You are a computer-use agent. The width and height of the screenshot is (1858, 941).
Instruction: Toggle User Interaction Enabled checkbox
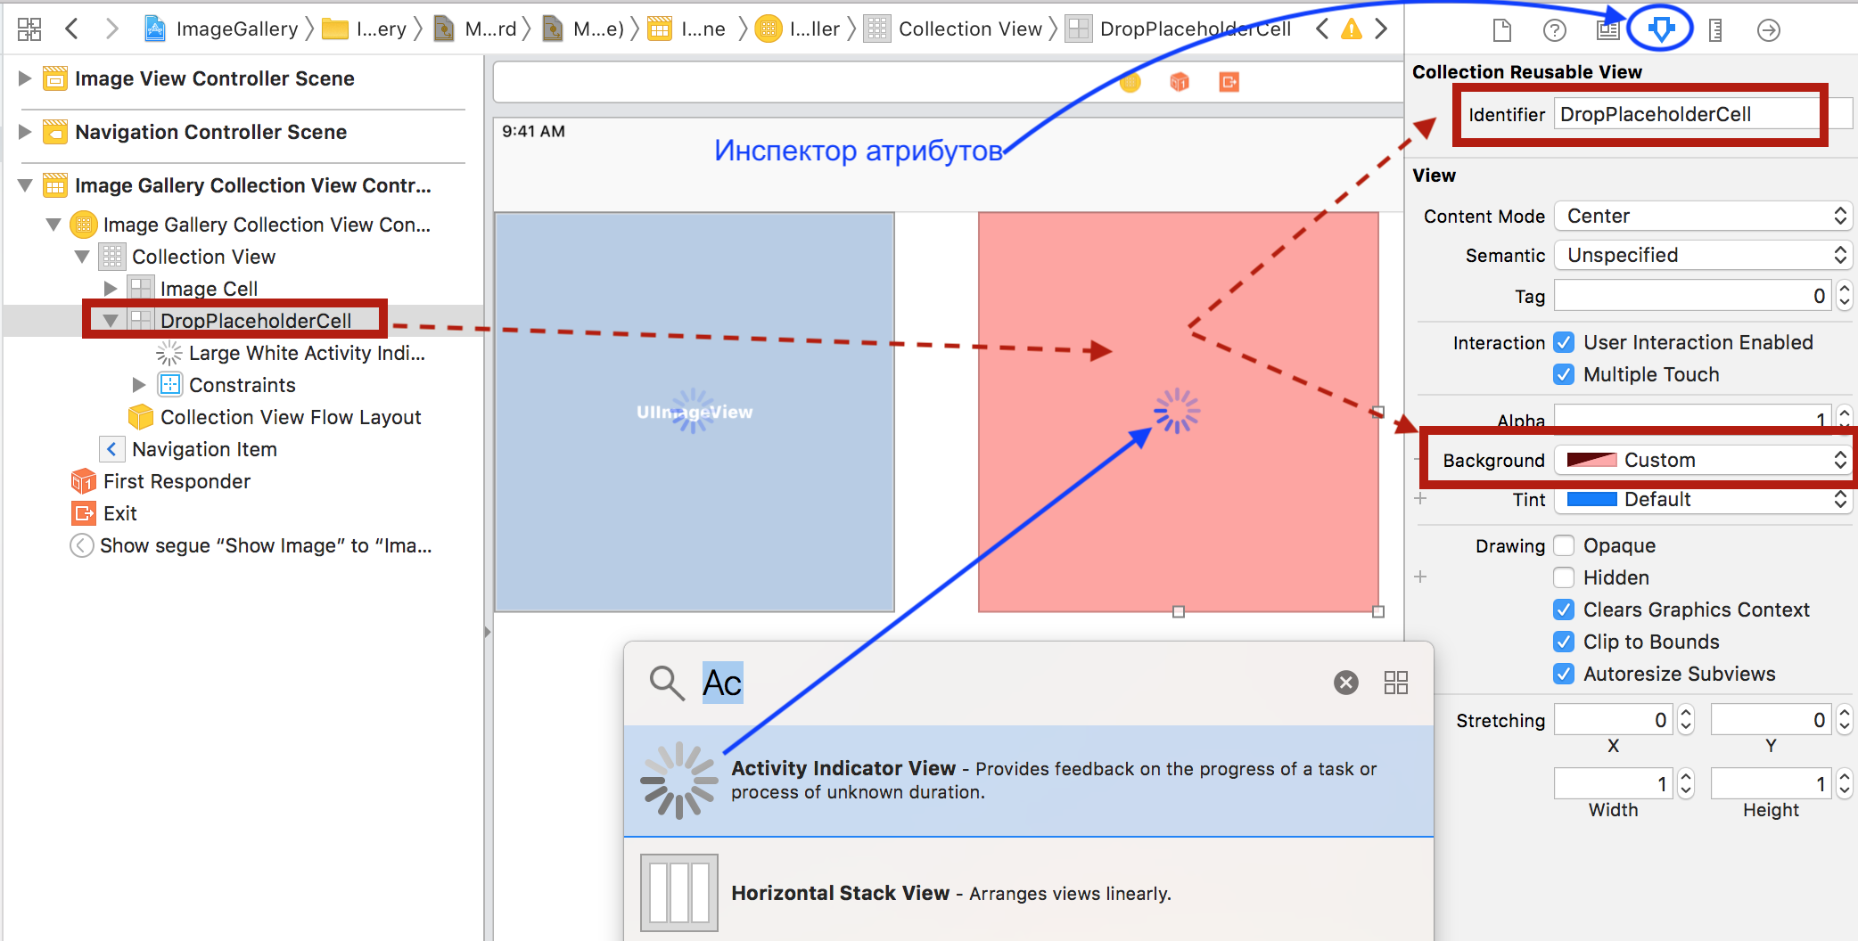1564,342
